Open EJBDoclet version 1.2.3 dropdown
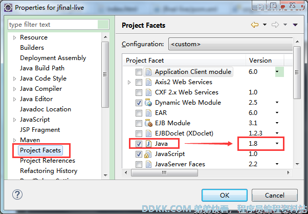 coord(277,133)
